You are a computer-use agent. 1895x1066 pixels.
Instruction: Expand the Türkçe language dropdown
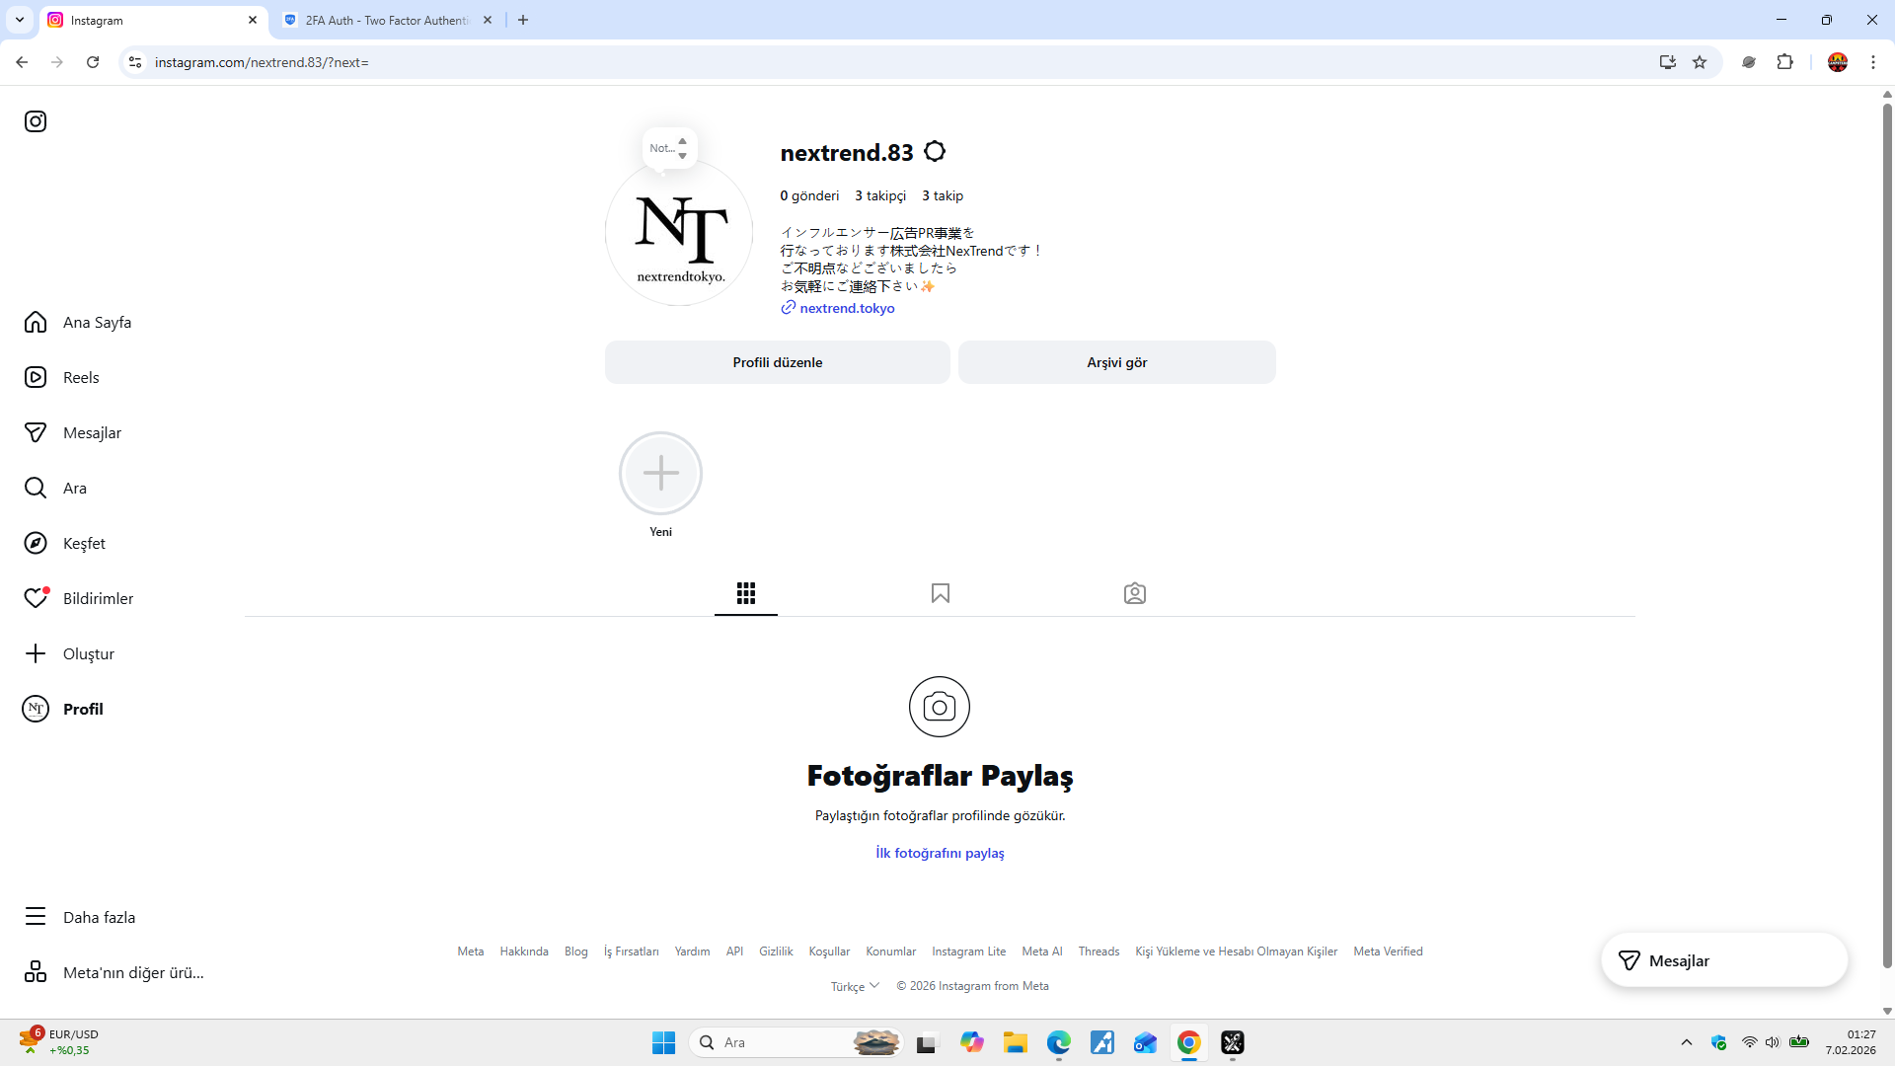pos(855,986)
